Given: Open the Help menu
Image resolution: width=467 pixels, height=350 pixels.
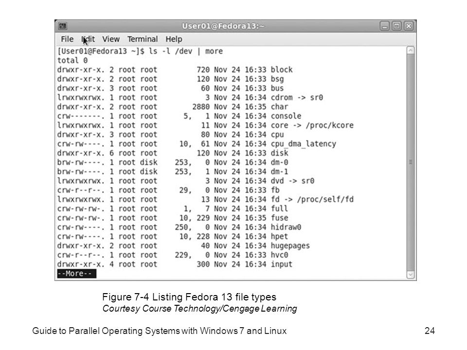Looking at the screenshot, I should coord(174,39).
